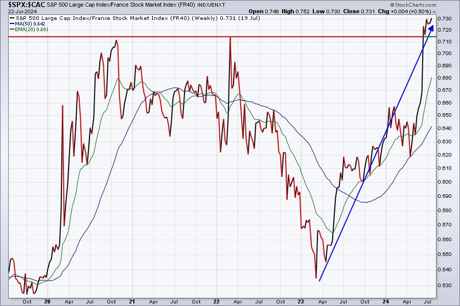
Task: Click the copyright symbol before StockCharts.com
Action: point(392,5)
